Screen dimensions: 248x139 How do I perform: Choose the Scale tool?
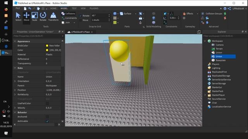point(34,17)
